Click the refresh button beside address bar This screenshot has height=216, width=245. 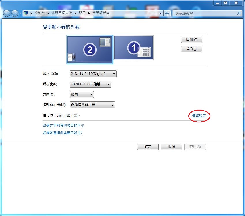[167, 14]
